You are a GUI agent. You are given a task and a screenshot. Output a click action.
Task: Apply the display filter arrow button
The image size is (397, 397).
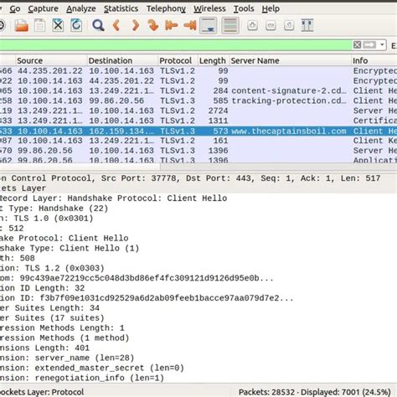369,44
